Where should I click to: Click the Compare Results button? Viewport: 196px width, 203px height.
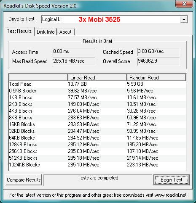(x=24, y=180)
